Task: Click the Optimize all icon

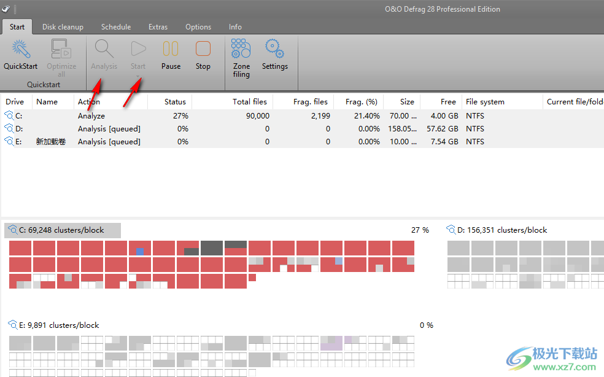Action: click(x=61, y=49)
